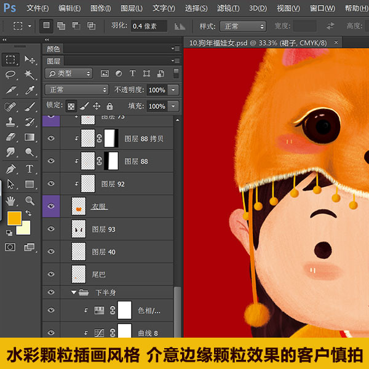Select the Pen tool
This screenshot has width=369, height=369.
pos(10,169)
